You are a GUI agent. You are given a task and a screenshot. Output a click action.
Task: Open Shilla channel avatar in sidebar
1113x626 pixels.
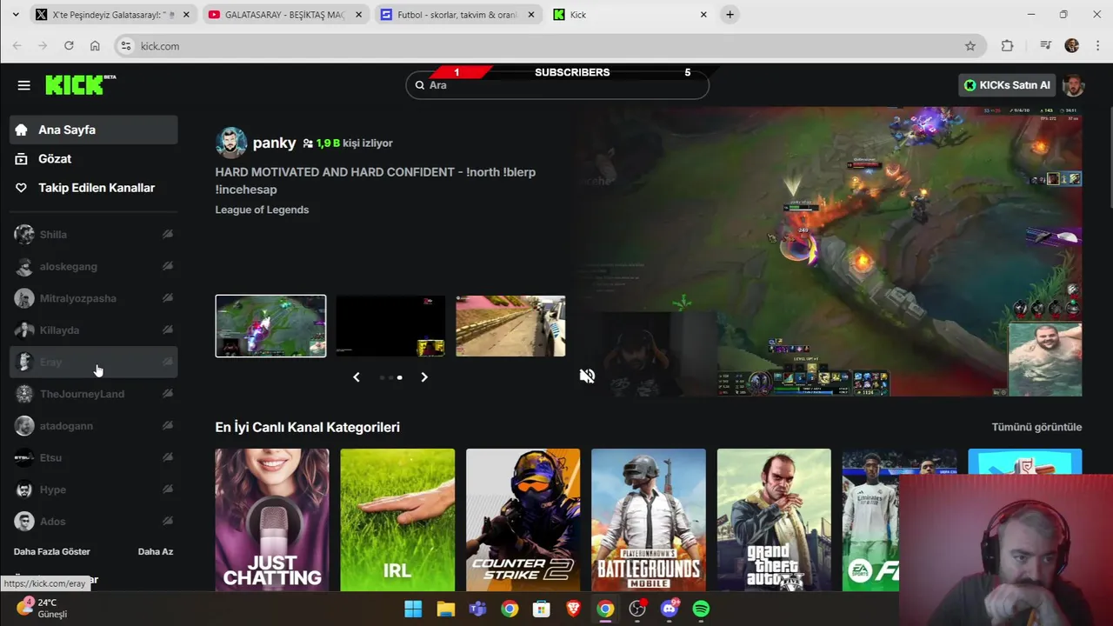[24, 234]
